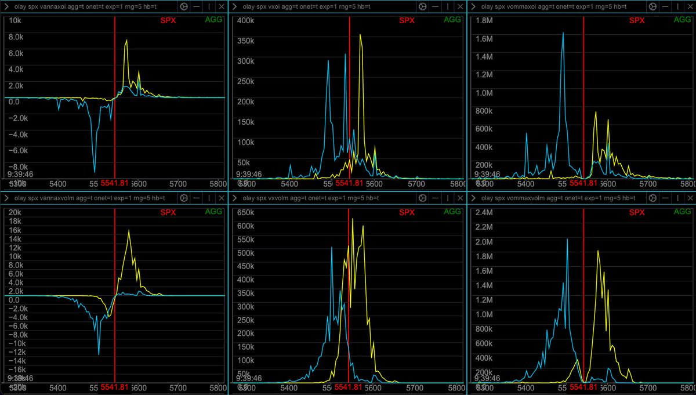Close the vannaxoi chart panel
The image size is (696, 395).
[x=222, y=7]
